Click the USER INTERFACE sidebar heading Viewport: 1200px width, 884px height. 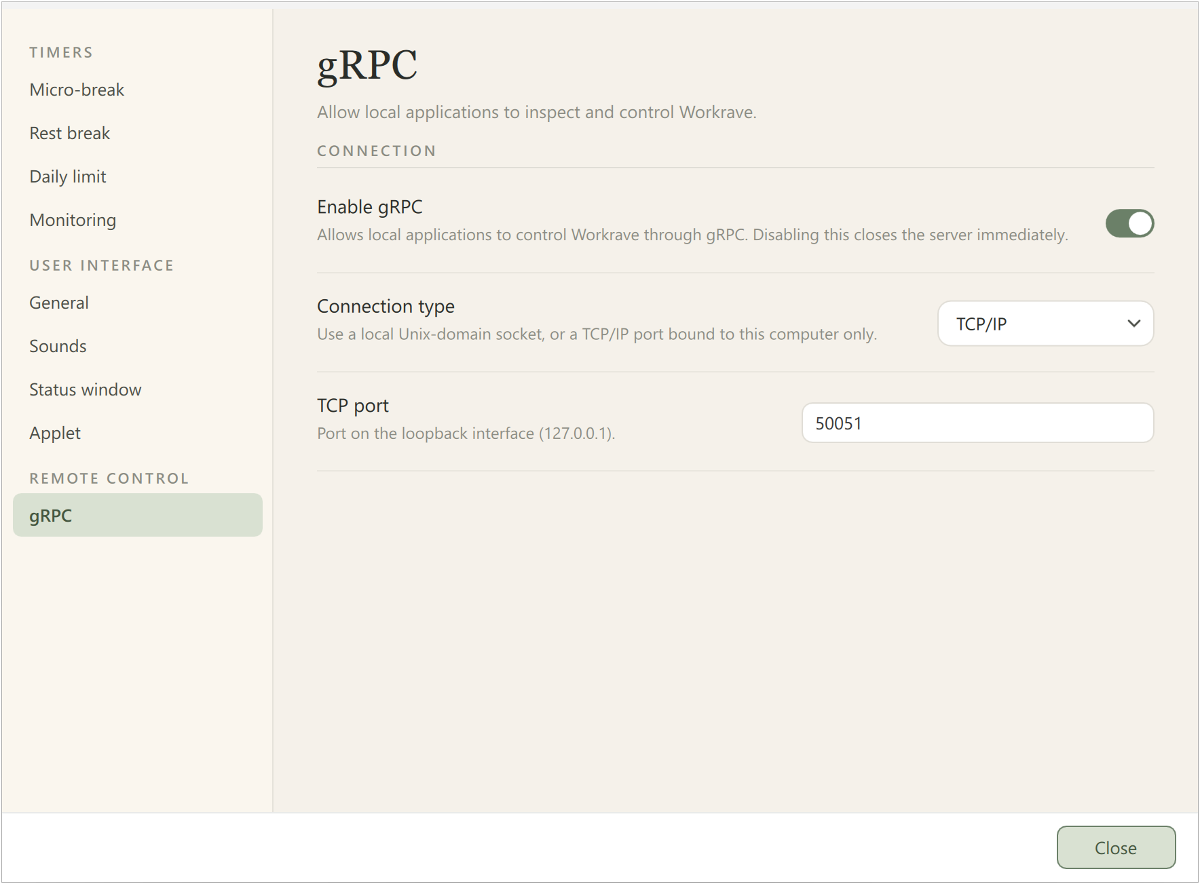pyautogui.click(x=102, y=265)
